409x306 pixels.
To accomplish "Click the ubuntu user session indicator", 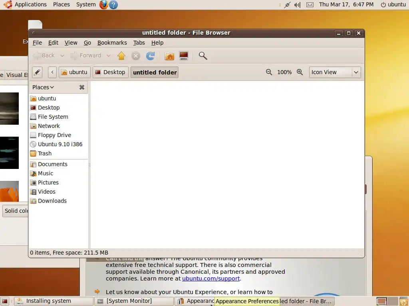I will point(393,5).
